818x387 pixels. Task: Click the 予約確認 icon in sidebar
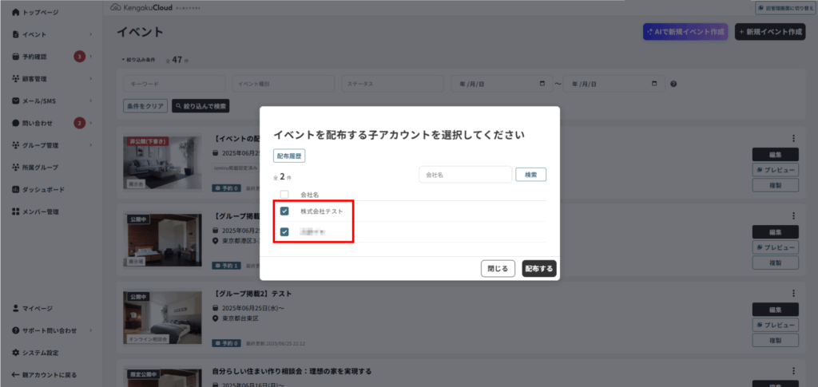pos(16,57)
